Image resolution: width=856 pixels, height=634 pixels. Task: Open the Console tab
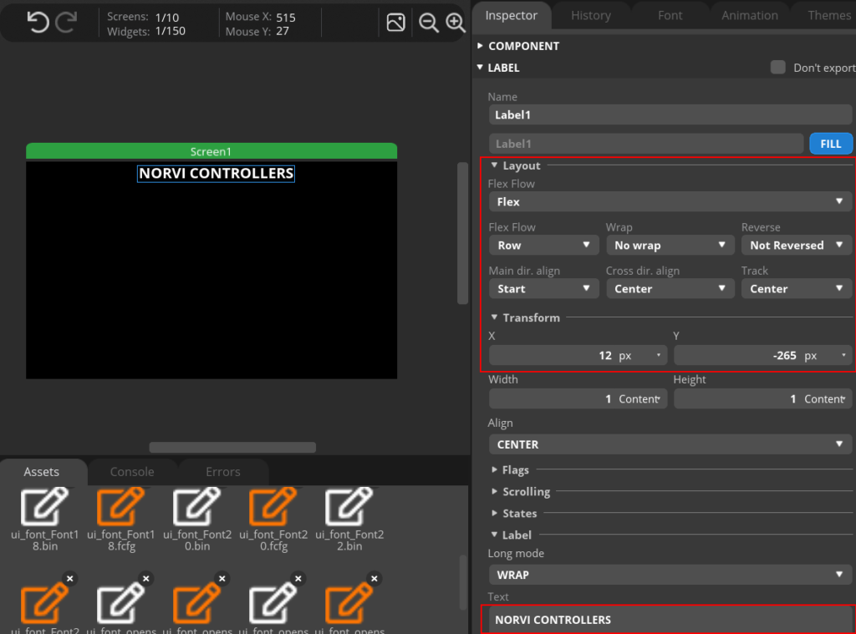pos(132,472)
